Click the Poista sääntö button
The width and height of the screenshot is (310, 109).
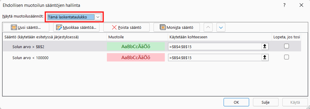[x=126, y=27]
